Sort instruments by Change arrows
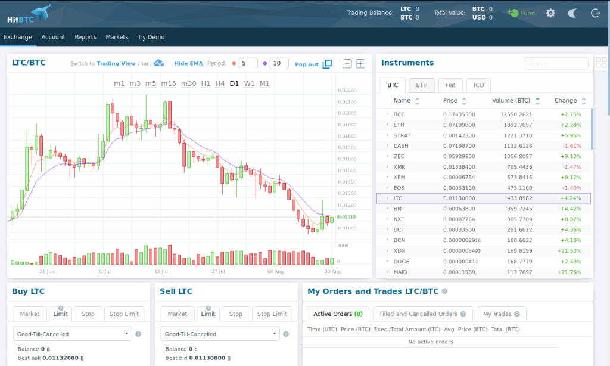This screenshot has width=610, height=366. 584,101
